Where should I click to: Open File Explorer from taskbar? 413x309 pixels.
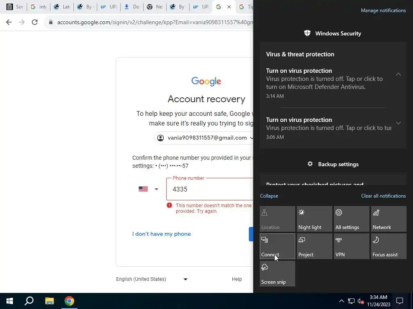[49, 301]
